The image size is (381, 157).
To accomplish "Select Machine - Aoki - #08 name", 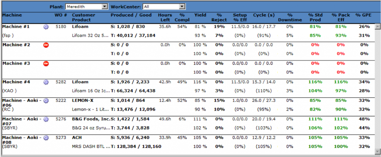I will coord(22,140).
